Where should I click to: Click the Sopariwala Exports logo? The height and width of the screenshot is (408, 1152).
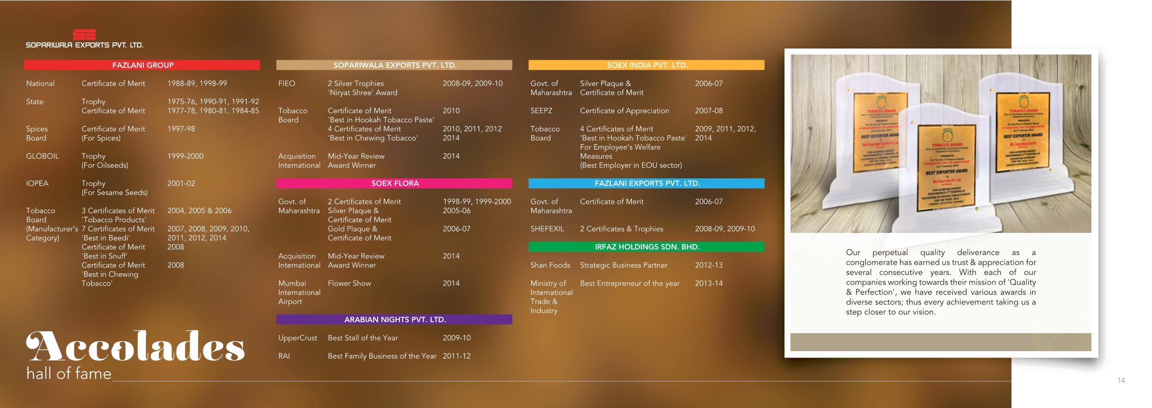84,39
